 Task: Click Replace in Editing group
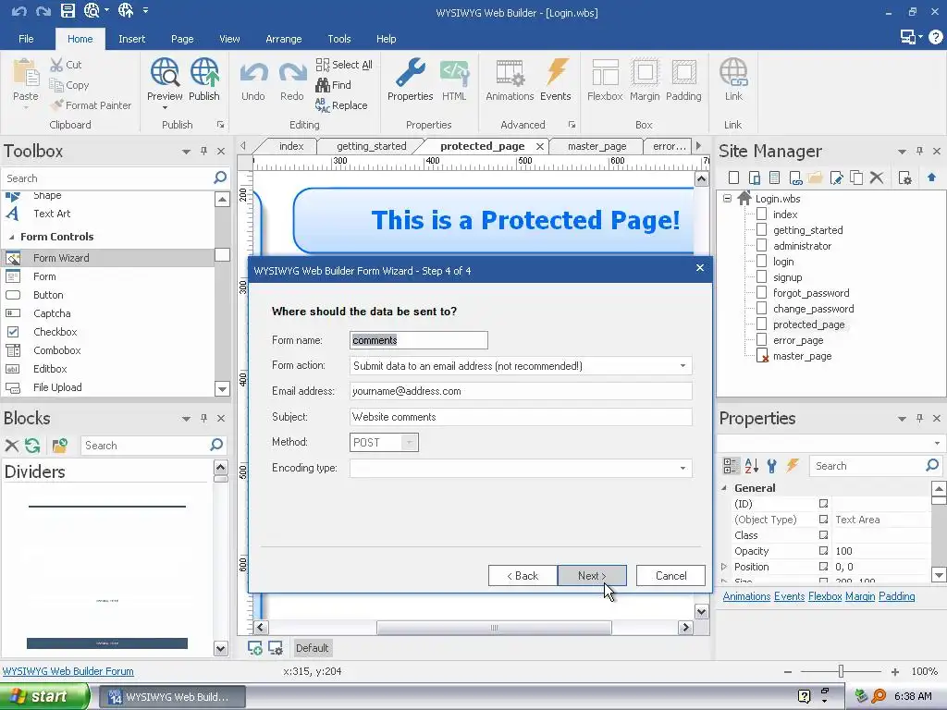pyautogui.click(x=341, y=105)
